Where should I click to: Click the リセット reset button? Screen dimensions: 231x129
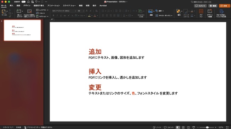[x=41, y=13]
